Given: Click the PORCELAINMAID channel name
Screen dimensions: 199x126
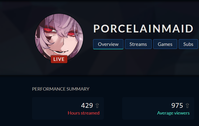Looking at the screenshot, I should pyautogui.click(x=143, y=29).
